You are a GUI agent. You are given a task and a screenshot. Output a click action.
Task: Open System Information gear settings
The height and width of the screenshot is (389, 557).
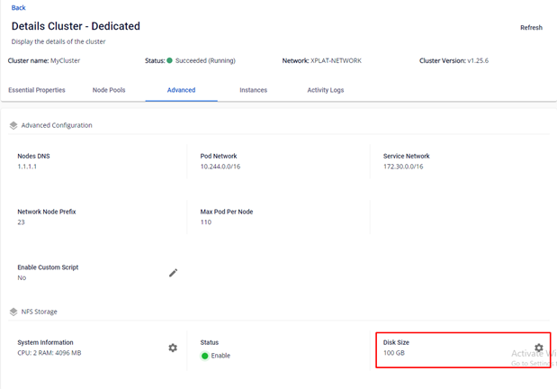click(173, 348)
